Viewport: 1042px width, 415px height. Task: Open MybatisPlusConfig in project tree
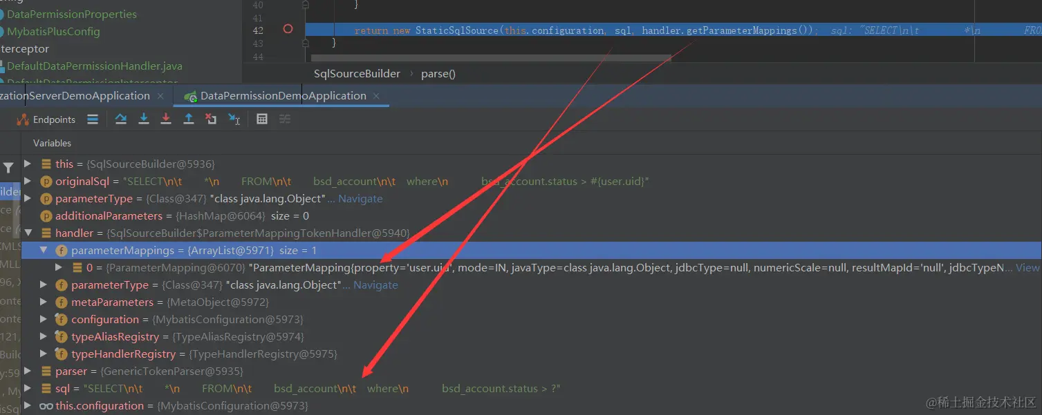point(53,31)
